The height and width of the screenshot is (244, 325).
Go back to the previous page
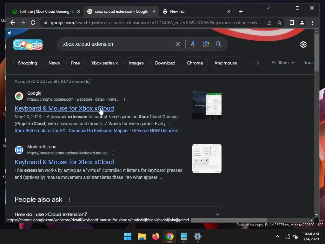click(x=13, y=23)
